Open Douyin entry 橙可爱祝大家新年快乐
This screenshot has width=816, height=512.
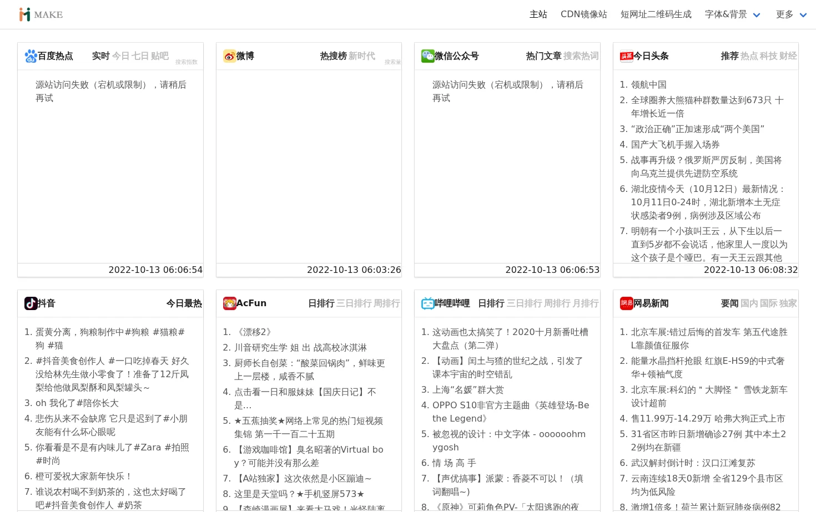(84, 476)
